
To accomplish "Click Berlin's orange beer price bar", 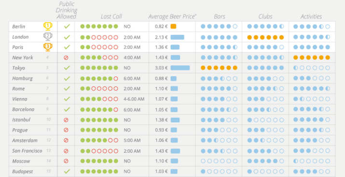I will click(x=173, y=26).
